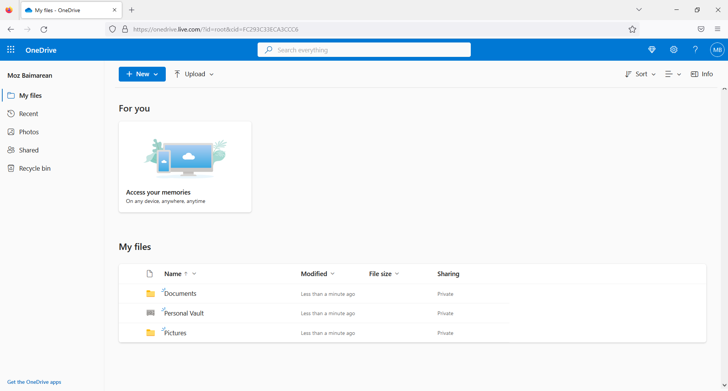Open the Access your memories card
728x391 pixels.
tap(185, 167)
